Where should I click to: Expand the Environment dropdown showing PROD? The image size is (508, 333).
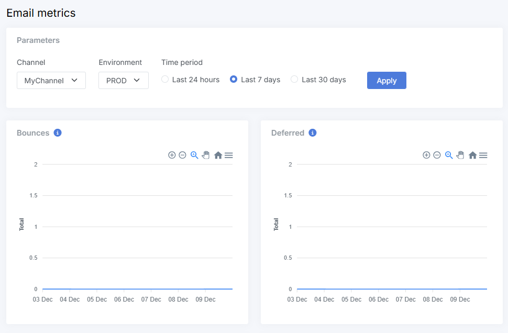click(x=124, y=81)
